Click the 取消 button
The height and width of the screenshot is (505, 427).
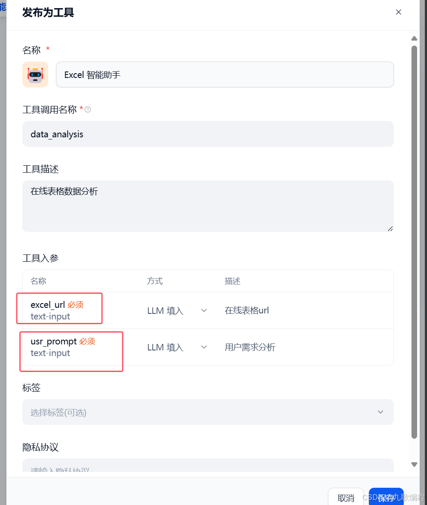coord(346,498)
